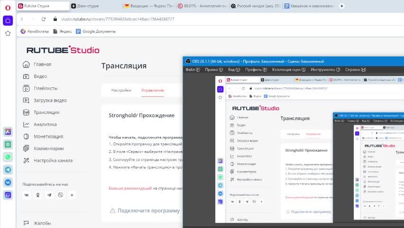Open OBS Файл menu
This screenshot has height=228, width=404.
coord(193,69)
